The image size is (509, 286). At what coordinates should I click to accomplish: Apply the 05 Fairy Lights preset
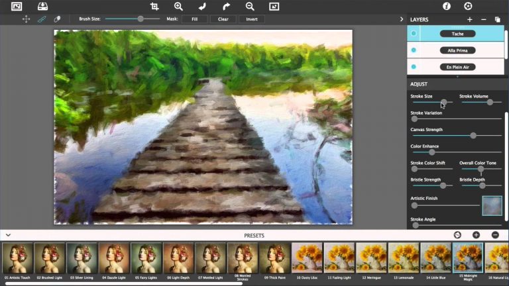coord(146,258)
